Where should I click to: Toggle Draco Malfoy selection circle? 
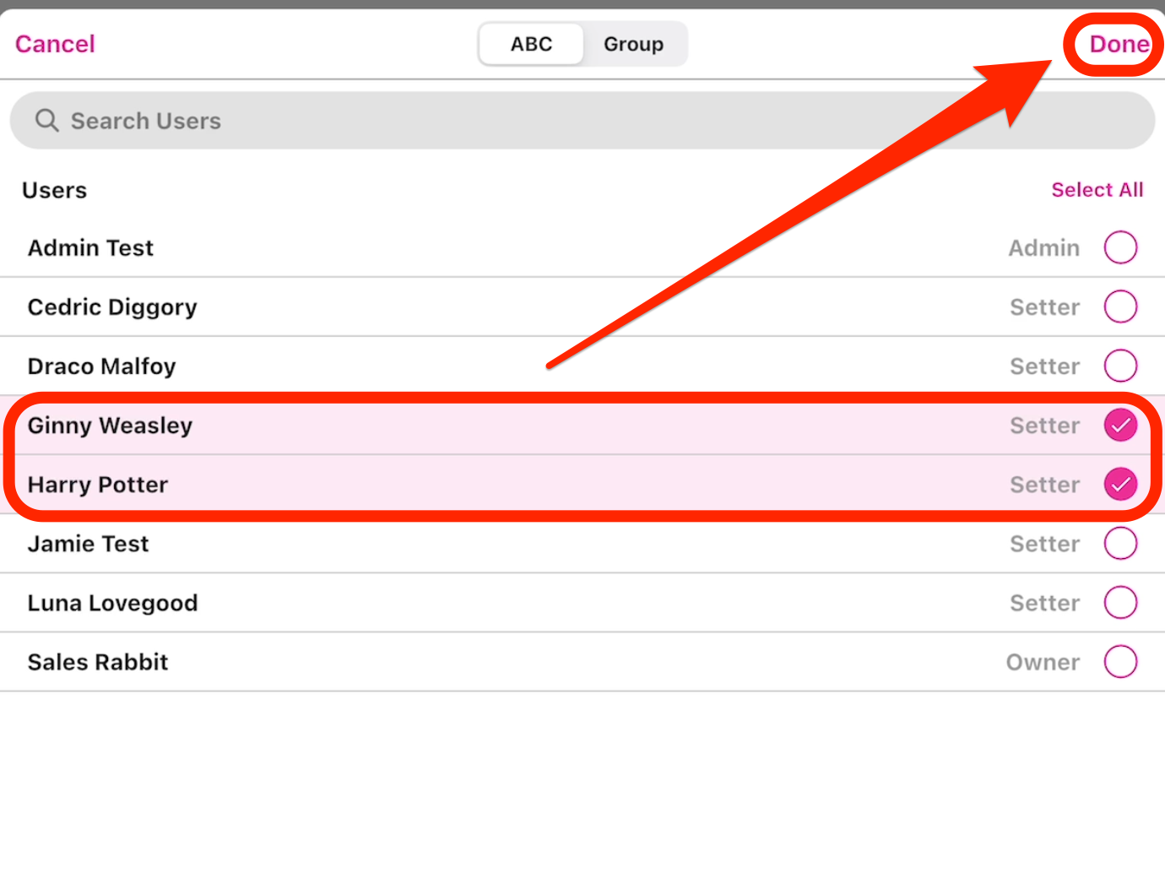tap(1120, 366)
